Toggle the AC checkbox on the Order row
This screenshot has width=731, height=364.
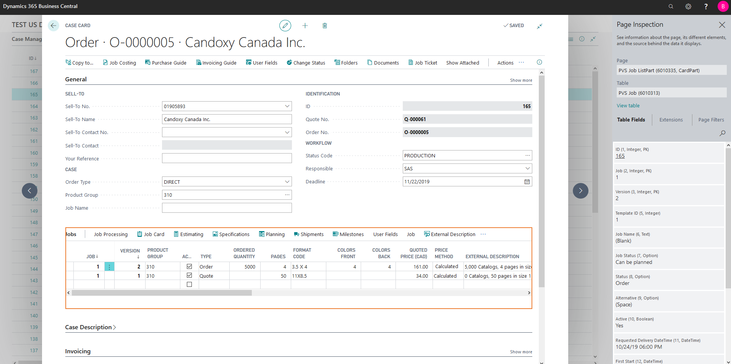pyautogui.click(x=189, y=267)
